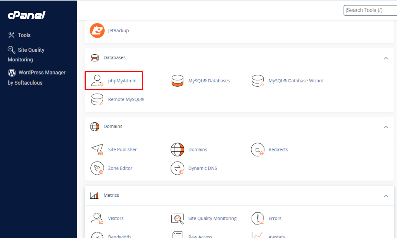Collapse the Metrics section

(x=386, y=196)
